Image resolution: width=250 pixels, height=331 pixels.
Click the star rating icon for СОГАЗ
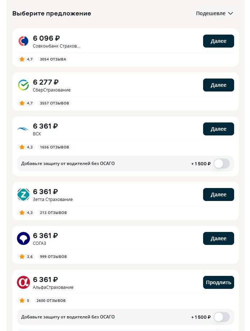[22, 256]
